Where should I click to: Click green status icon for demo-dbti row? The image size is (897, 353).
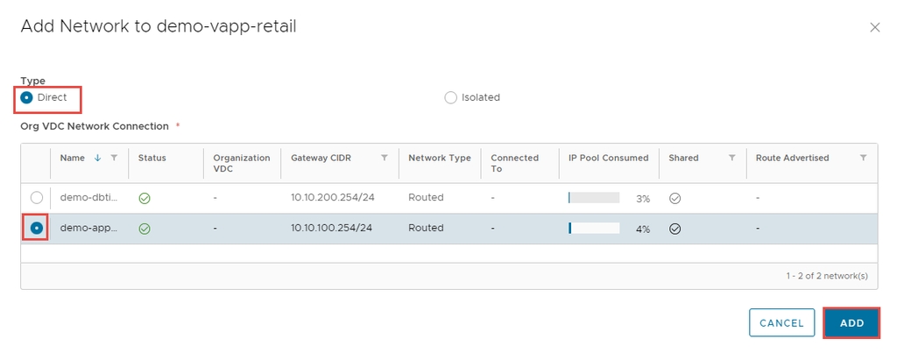(145, 199)
